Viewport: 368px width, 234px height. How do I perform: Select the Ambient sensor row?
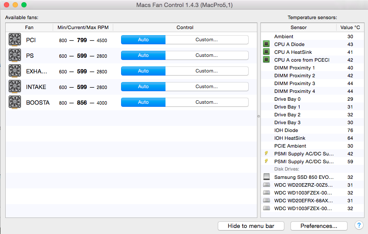tap(313, 36)
